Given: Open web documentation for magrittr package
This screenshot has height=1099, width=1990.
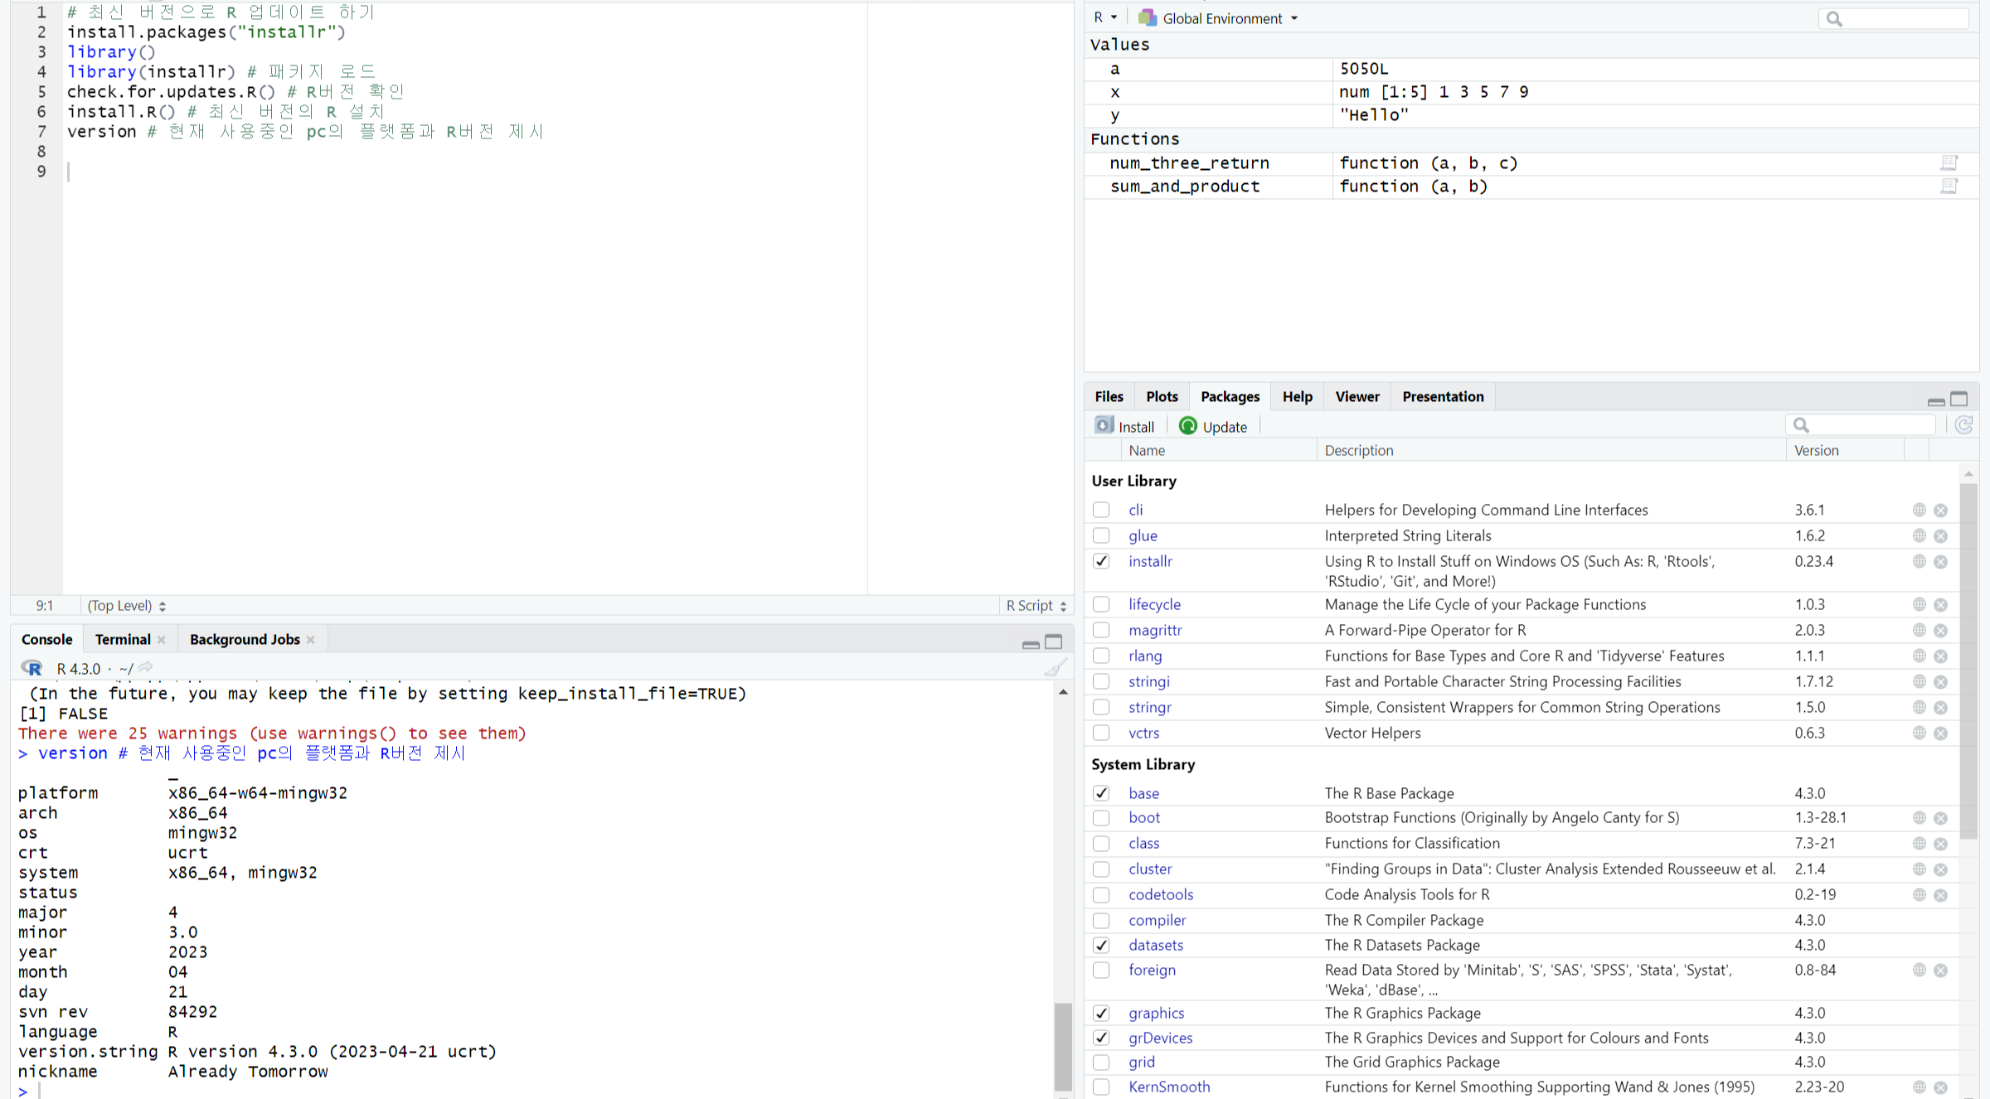Looking at the screenshot, I should click(1920, 630).
